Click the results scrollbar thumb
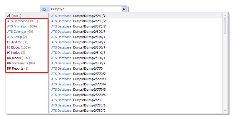The image size is (232, 117). tap(225, 26)
